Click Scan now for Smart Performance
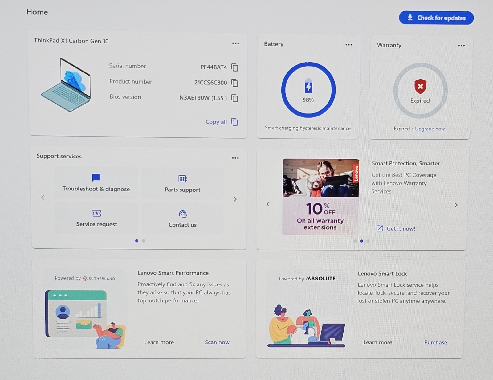The width and height of the screenshot is (493, 380). point(217,342)
